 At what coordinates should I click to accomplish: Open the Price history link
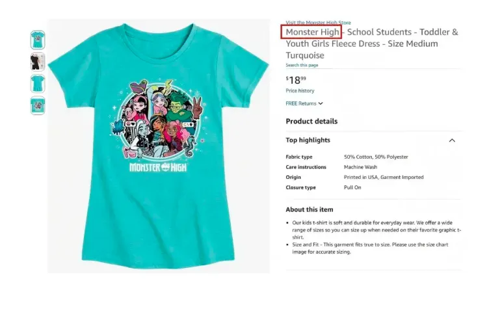point(300,91)
